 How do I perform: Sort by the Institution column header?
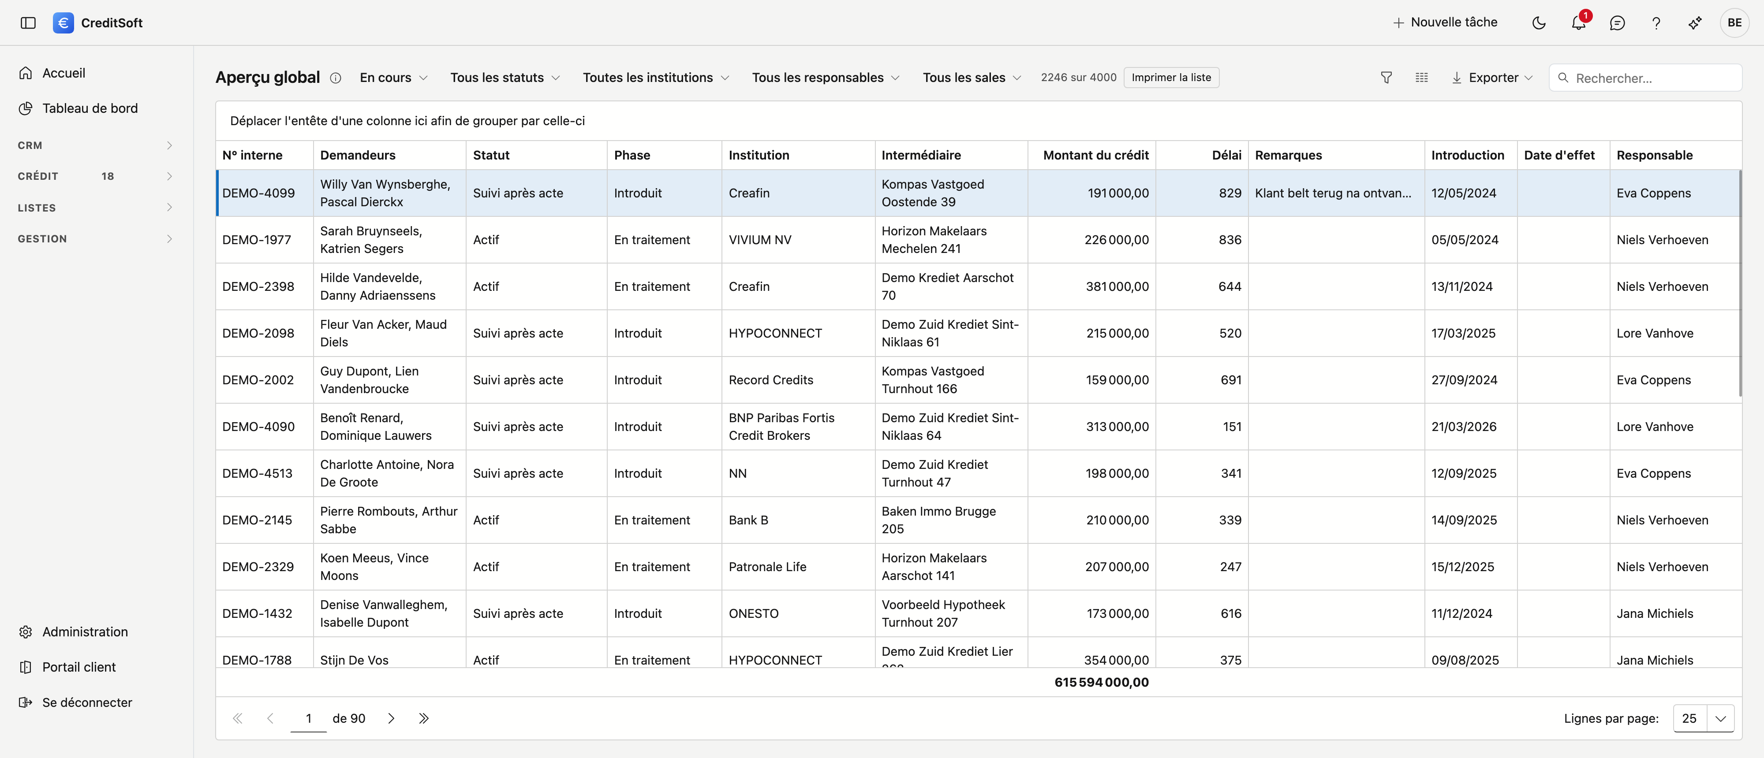pos(798,155)
